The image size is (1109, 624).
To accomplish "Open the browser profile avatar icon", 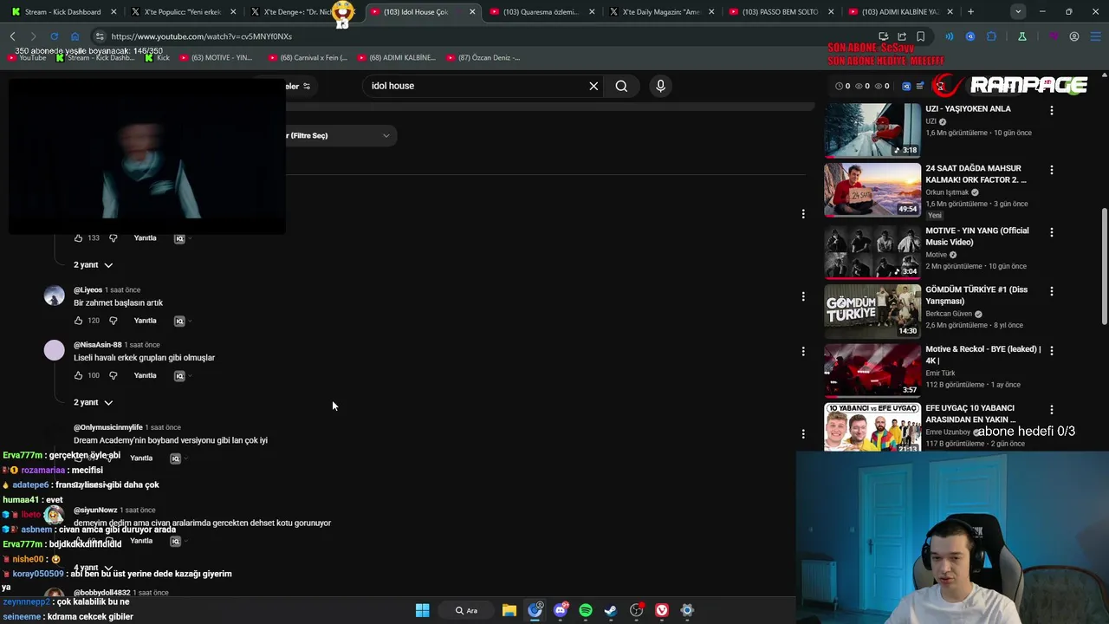I will click(1074, 36).
